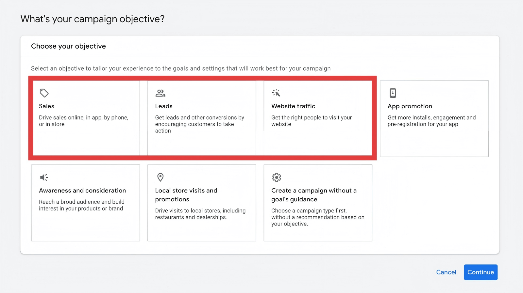
Task: Pick the Website traffic objective title
Action: point(293,106)
